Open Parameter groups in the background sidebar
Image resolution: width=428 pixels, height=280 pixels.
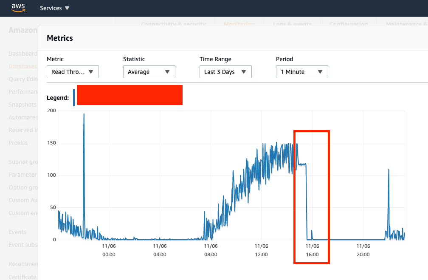[x=23, y=175]
